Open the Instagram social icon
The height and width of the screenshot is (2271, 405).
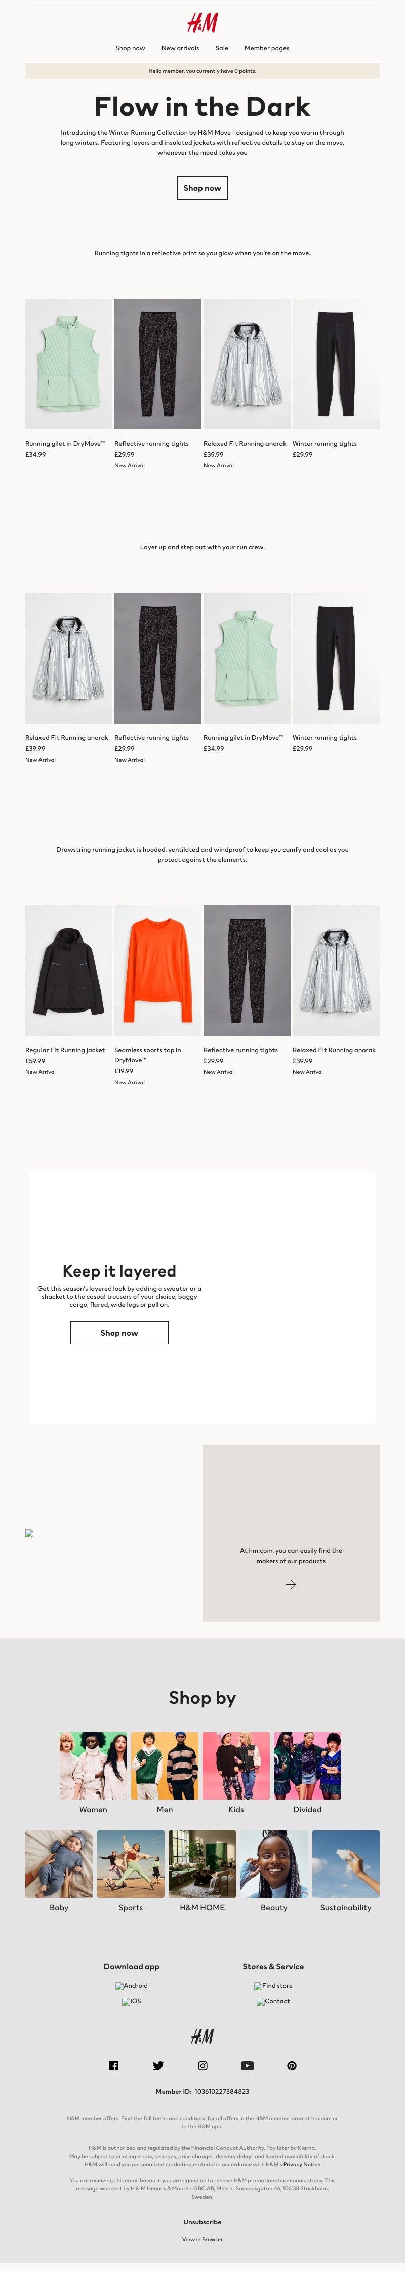point(203,2065)
